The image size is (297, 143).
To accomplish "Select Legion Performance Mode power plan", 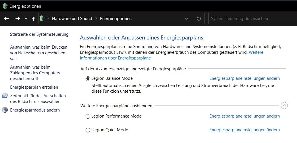I will point(88,116).
